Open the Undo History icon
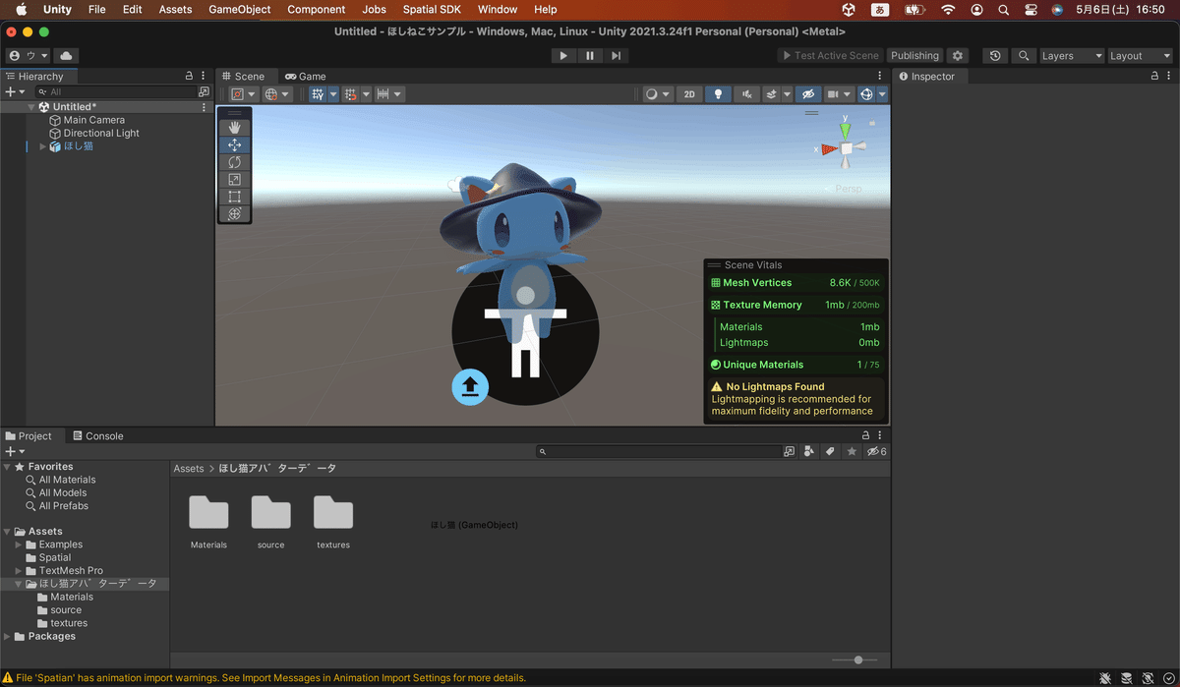Image resolution: width=1180 pixels, height=687 pixels. point(995,56)
